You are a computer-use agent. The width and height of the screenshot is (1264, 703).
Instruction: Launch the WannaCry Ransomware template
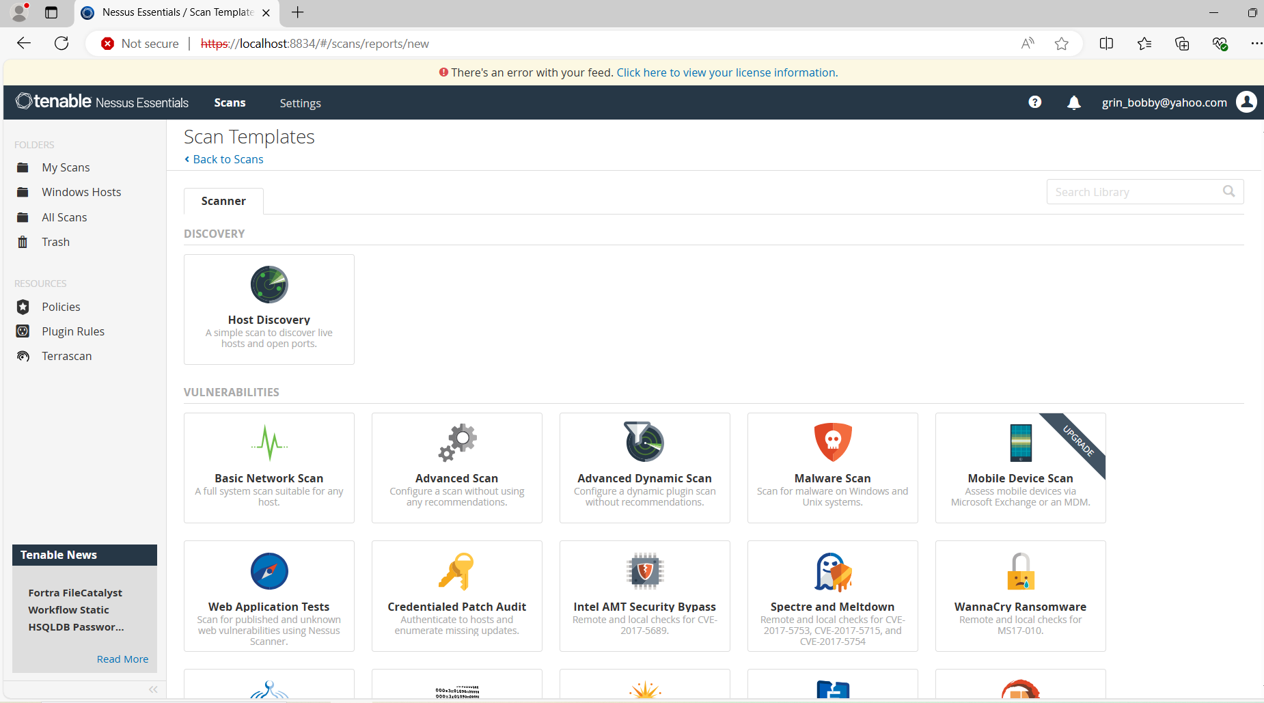(1020, 595)
